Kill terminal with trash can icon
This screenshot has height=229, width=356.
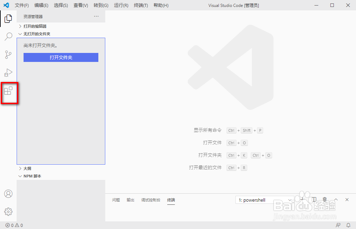[x=325, y=200]
